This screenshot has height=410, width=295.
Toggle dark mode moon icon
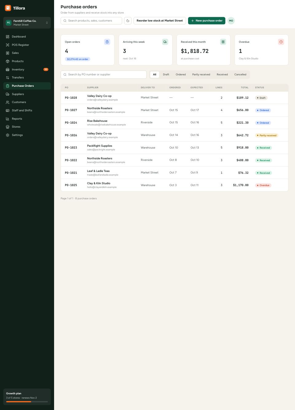point(128,21)
